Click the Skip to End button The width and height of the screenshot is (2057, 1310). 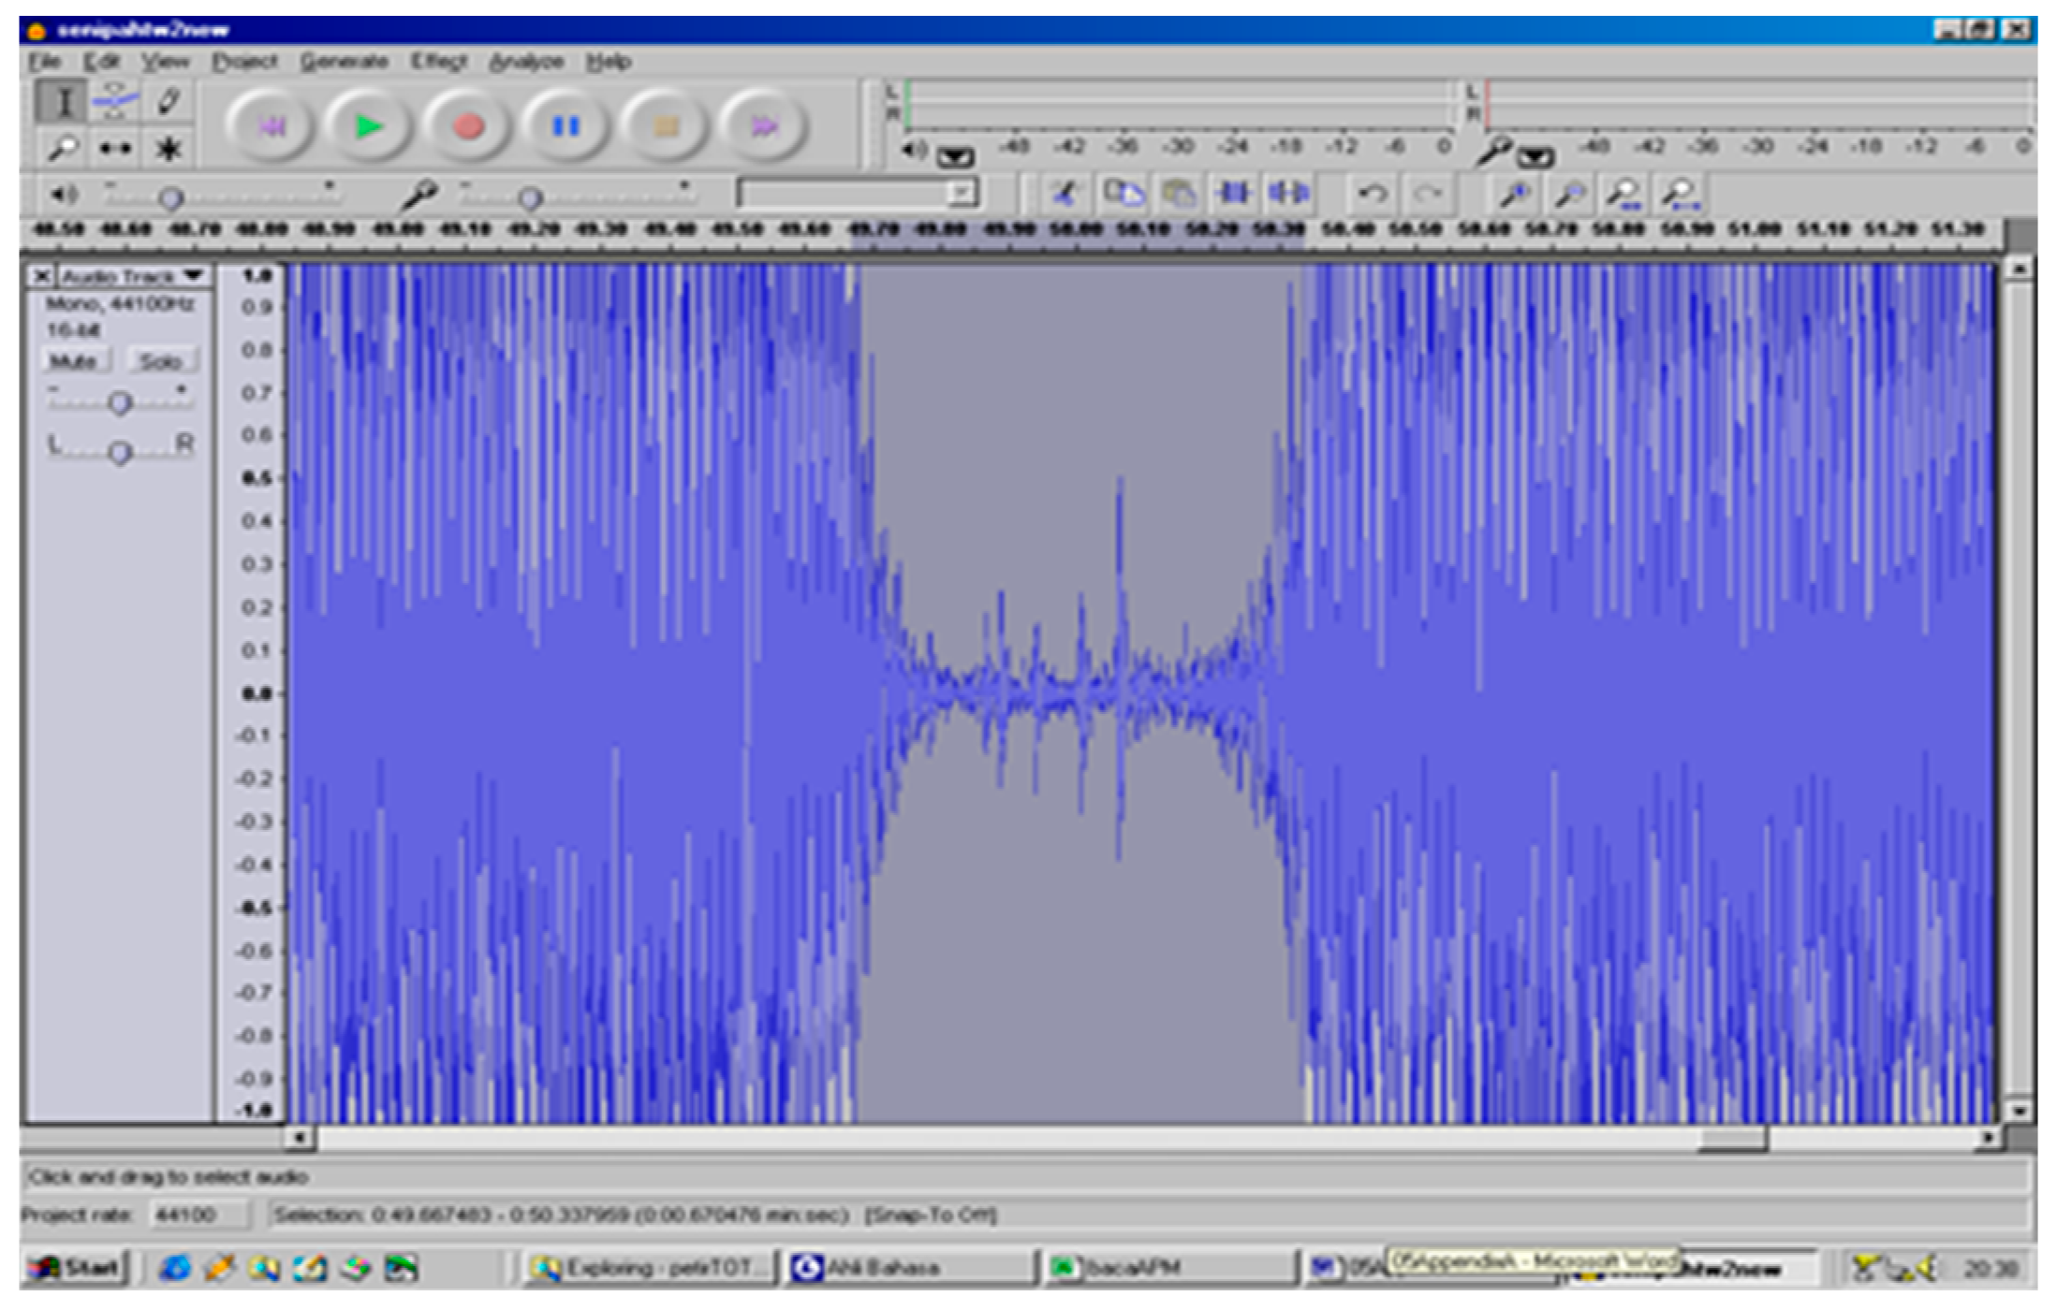[763, 125]
